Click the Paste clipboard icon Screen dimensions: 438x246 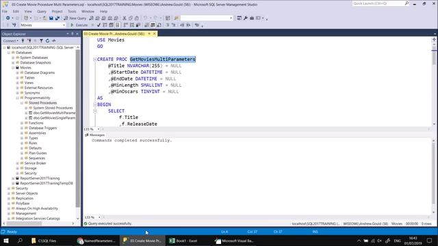coord(137,18)
